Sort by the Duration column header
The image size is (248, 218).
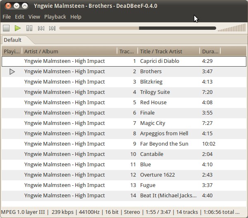click(210, 51)
